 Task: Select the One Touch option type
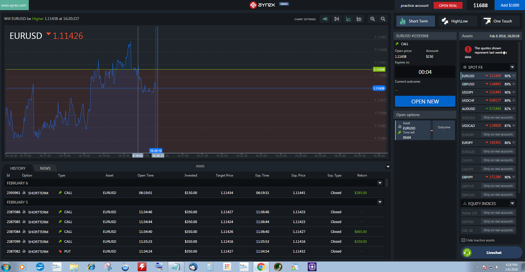pos(500,21)
